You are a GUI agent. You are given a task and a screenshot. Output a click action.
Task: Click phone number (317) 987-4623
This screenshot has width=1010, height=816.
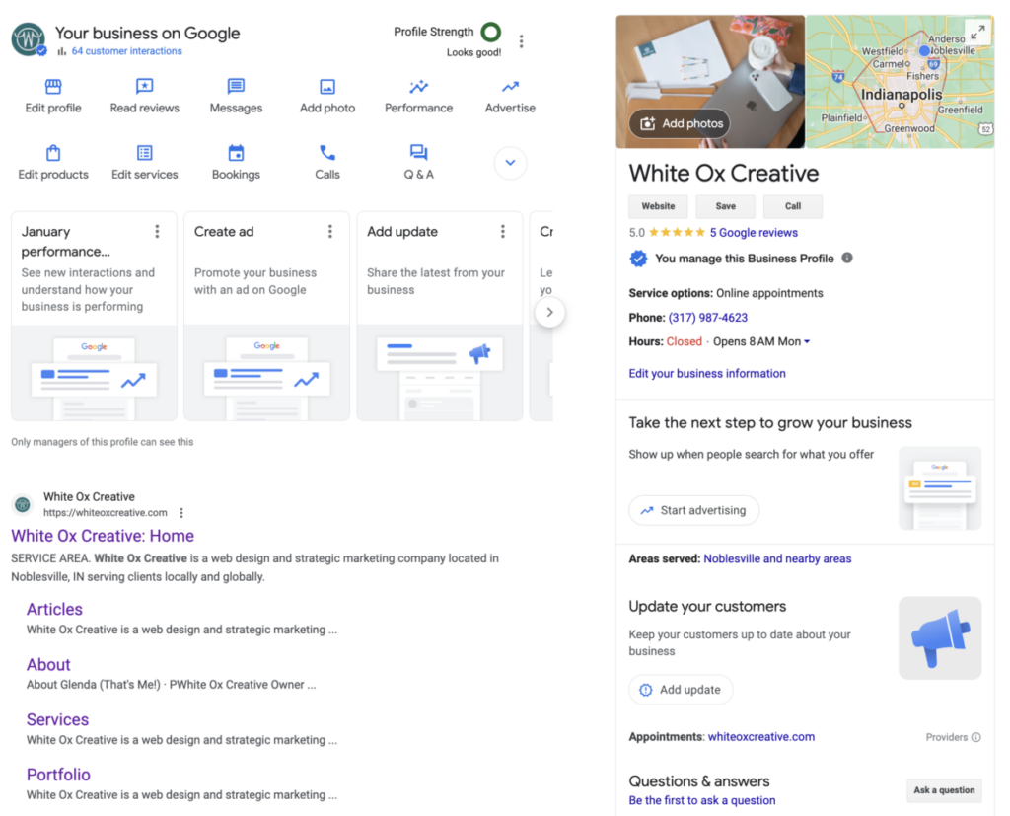pyautogui.click(x=708, y=318)
